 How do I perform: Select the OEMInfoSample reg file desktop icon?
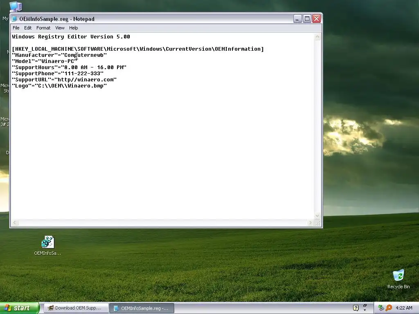47,245
